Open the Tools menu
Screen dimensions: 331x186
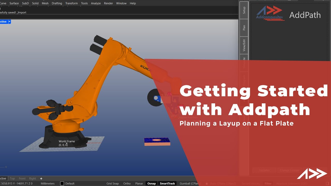pos(84,3)
